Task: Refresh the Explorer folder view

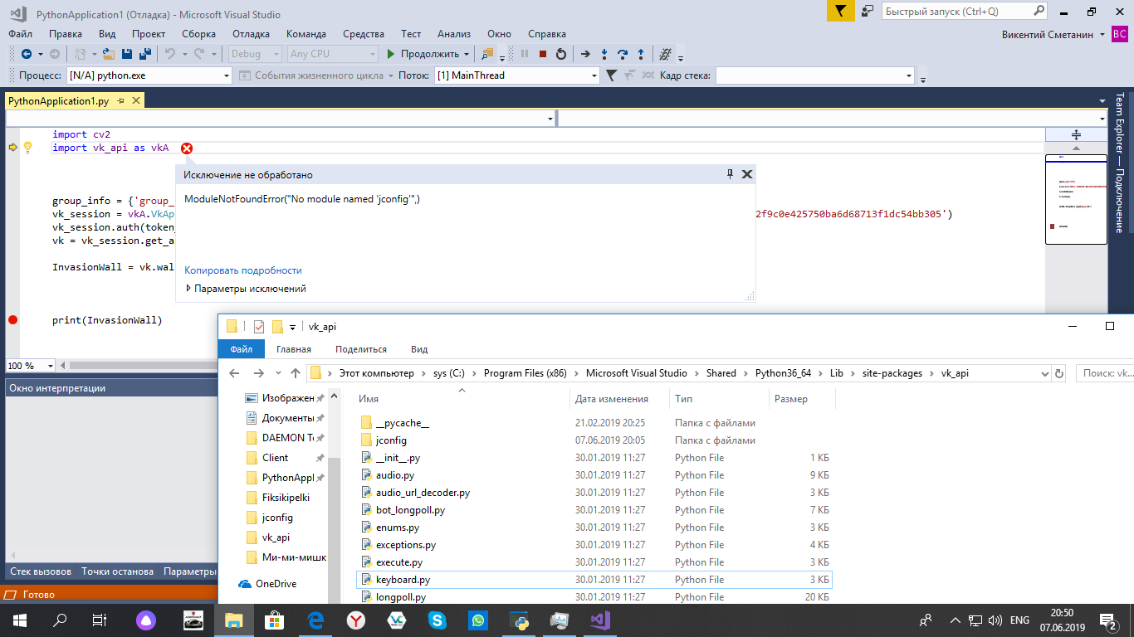Action: (1058, 373)
